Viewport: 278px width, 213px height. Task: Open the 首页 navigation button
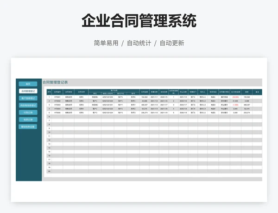click(x=28, y=84)
